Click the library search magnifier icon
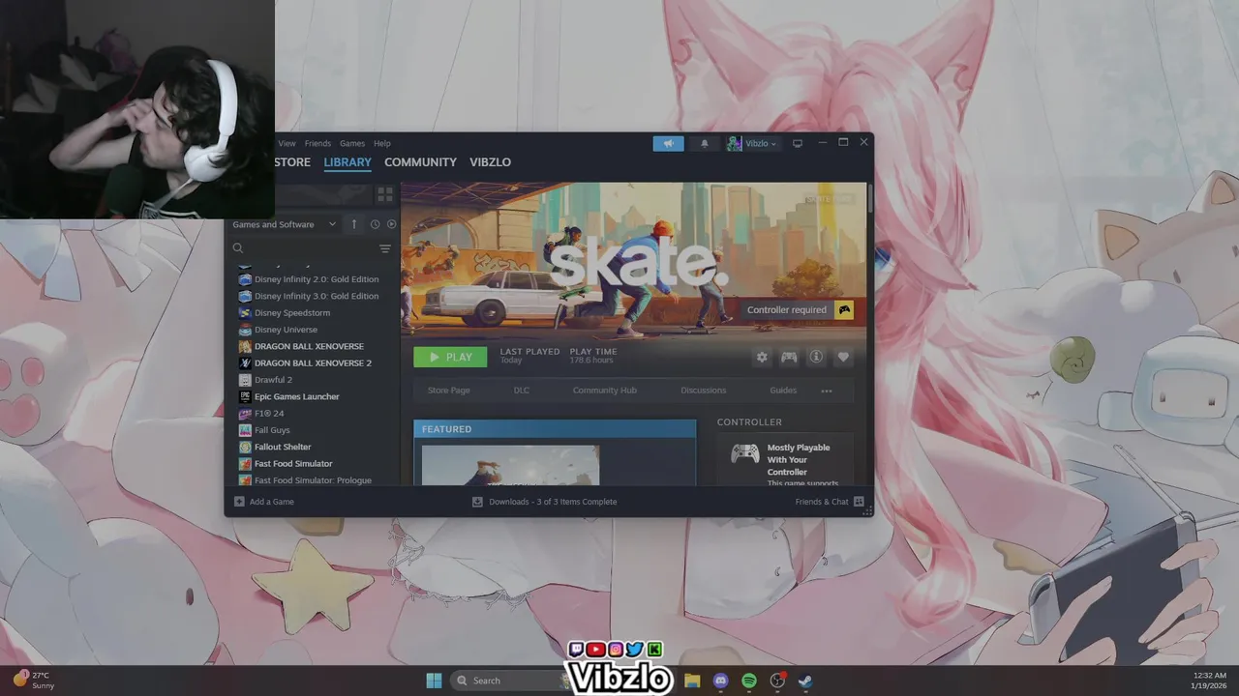Screen dimensions: 1239x696 pyautogui.click(x=238, y=248)
